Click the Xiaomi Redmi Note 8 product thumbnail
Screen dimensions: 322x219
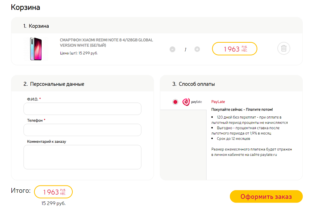point(36,49)
